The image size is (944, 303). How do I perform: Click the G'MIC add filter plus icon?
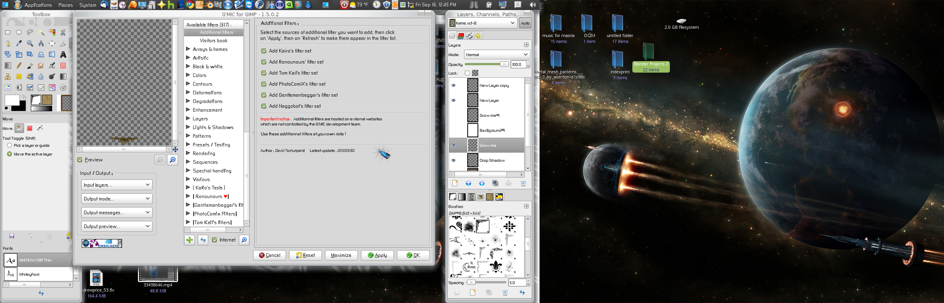click(190, 240)
